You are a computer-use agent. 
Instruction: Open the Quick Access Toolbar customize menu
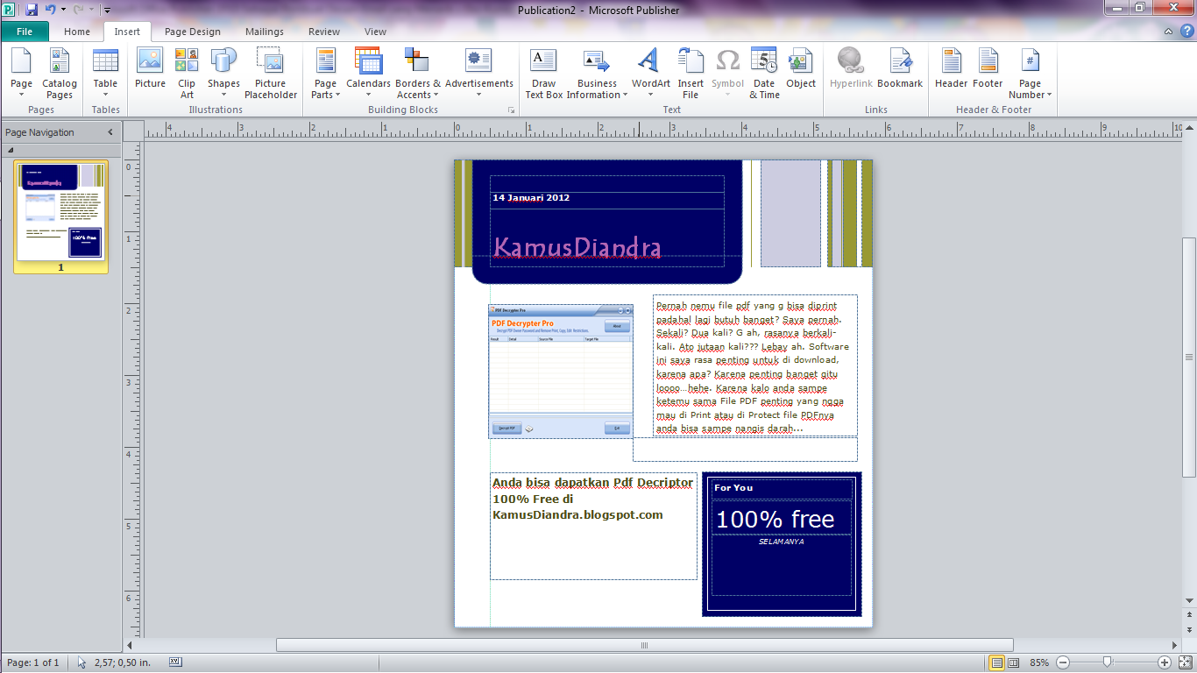click(106, 9)
